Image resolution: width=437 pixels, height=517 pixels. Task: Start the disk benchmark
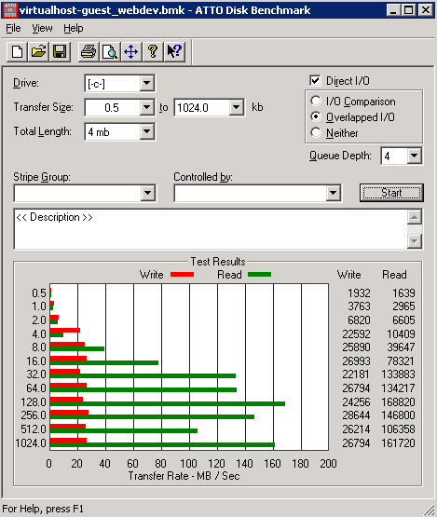pos(391,193)
